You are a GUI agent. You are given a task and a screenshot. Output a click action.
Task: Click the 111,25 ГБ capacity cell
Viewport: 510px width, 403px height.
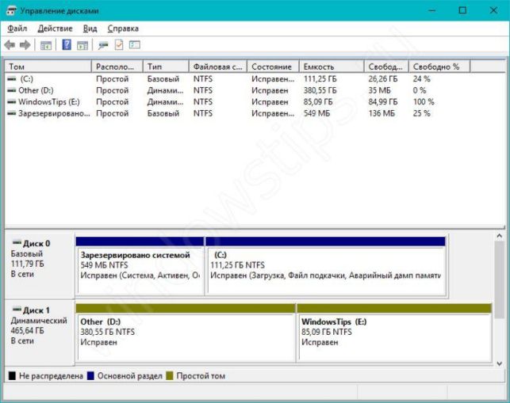pos(320,79)
